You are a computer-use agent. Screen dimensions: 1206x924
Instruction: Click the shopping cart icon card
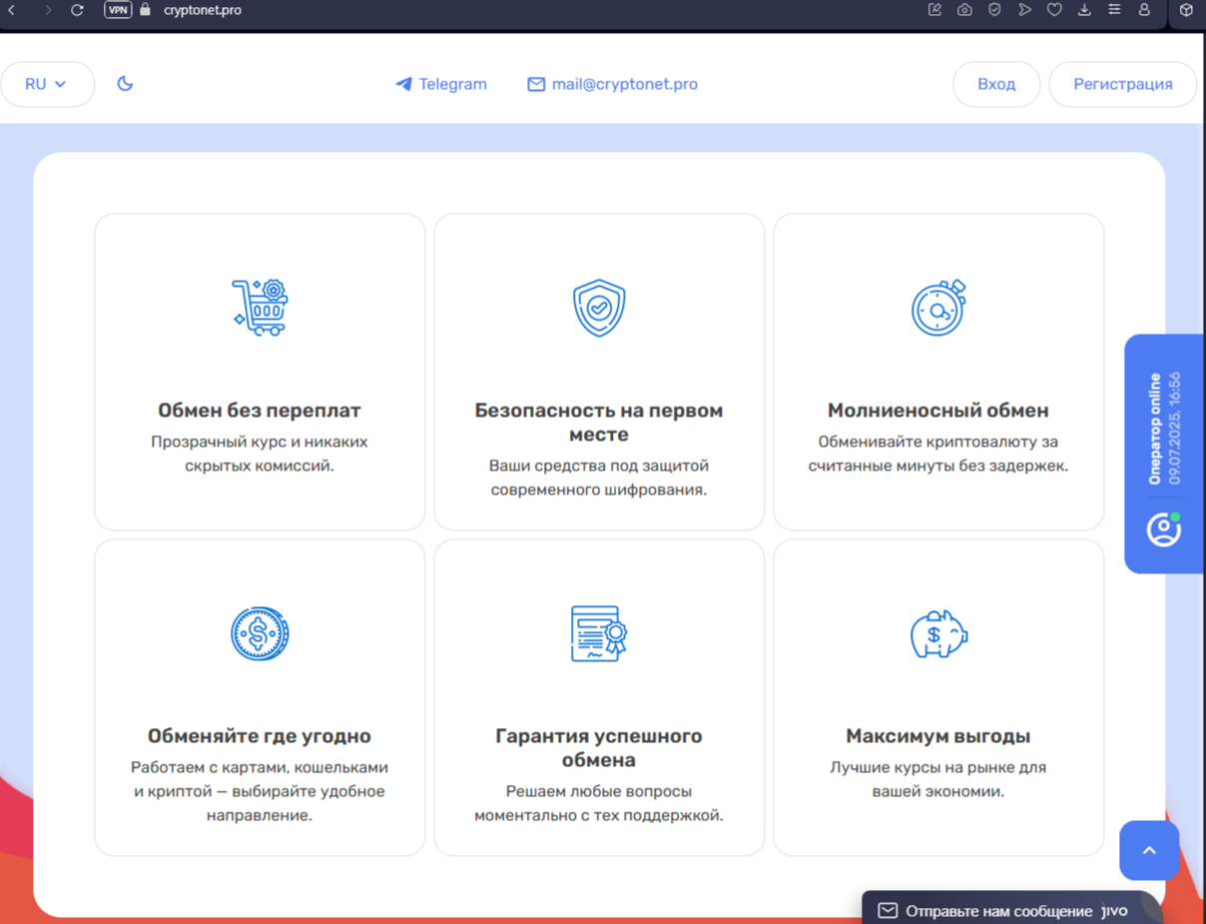click(x=260, y=308)
